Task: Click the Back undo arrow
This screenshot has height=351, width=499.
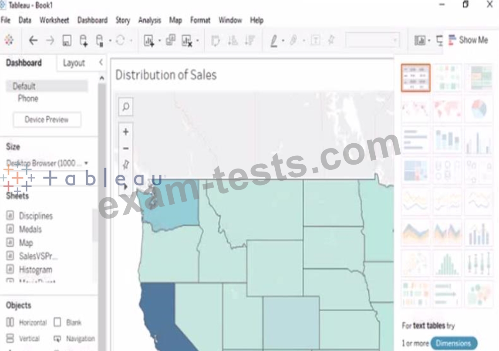Action: (33, 41)
